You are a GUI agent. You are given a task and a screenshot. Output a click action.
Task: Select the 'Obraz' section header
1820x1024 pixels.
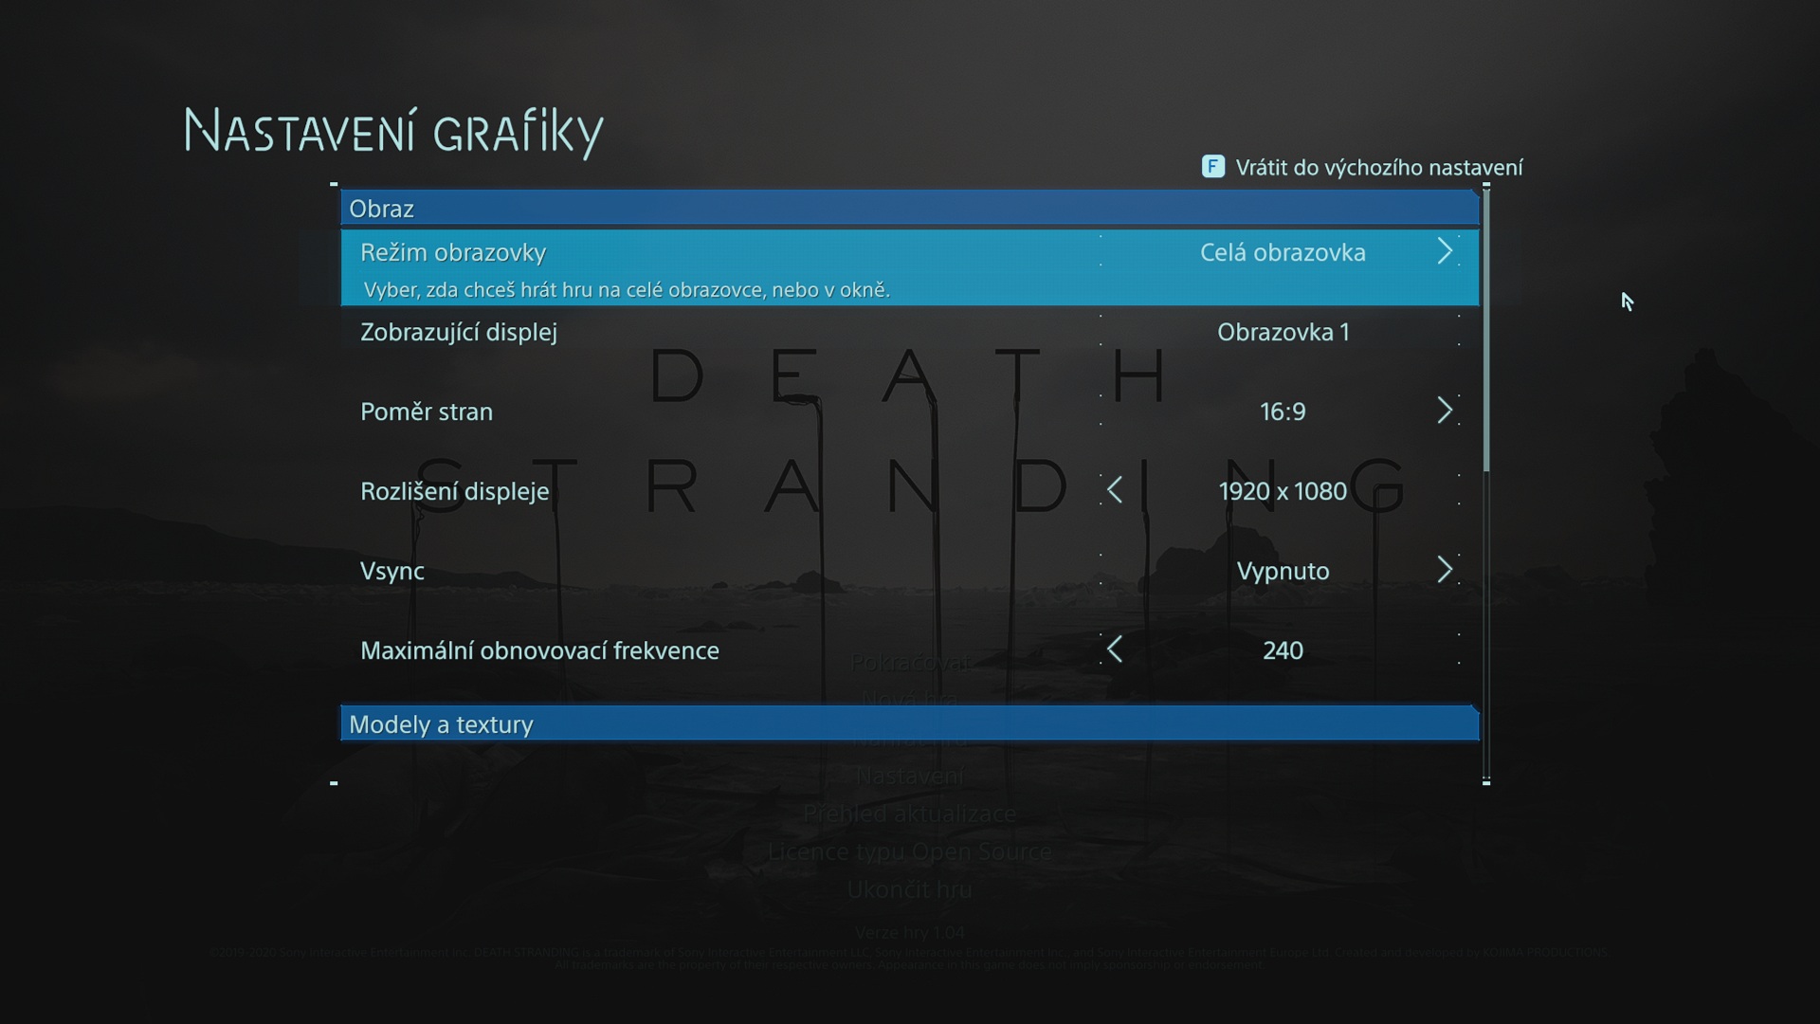(910, 208)
